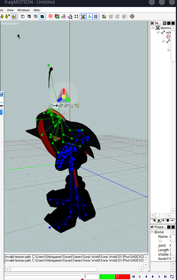Viewport: 177px width, 280px height.
Task: Play animation backward
Action: (x=146, y=277)
